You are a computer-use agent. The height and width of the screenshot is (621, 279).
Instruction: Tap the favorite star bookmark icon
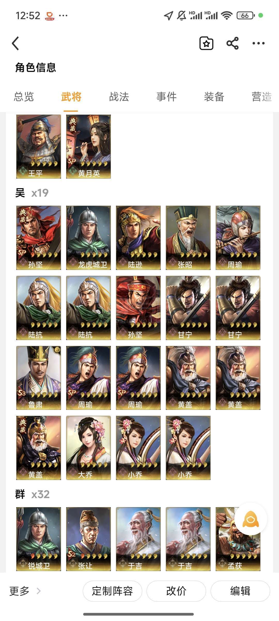pos(206,43)
